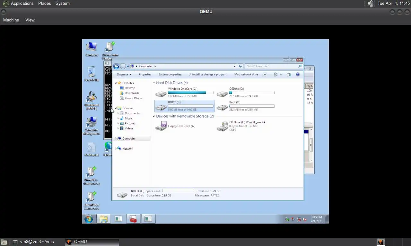
Task: Open the Organize dropdown menu
Action: click(124, 74)
